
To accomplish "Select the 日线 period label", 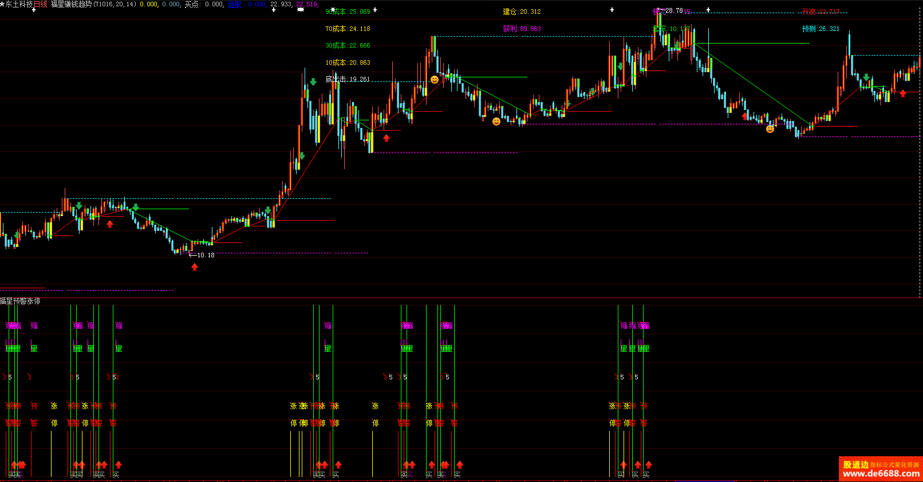I will point(40,4).
